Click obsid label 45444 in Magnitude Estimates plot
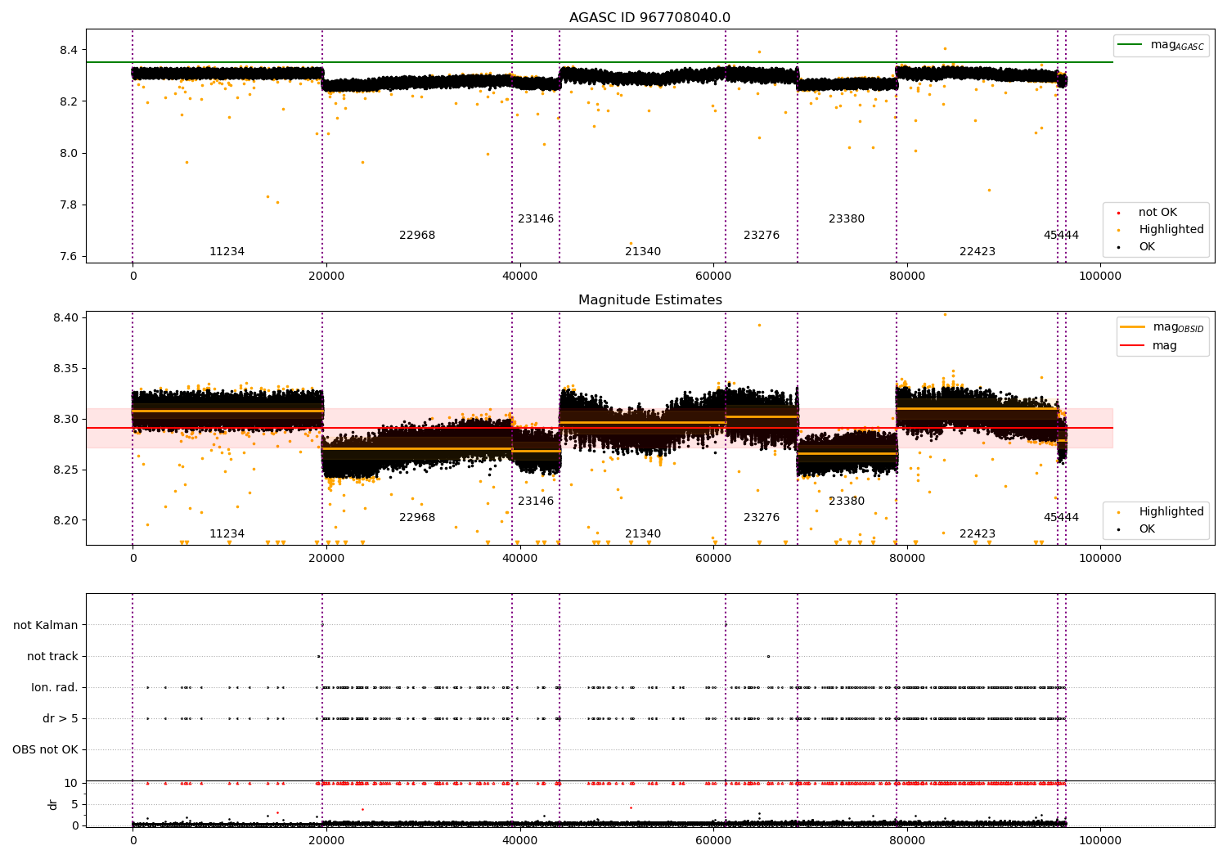The height and width of the screenshot is (859, 1227). [x=1061, y=518]
